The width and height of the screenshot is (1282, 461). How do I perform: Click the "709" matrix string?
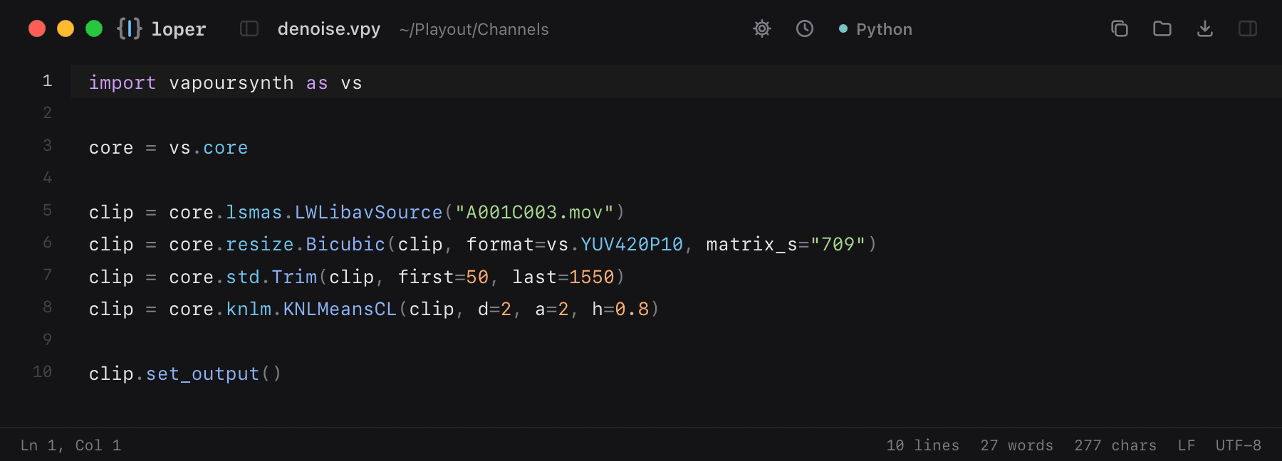(x=838, y=245)
